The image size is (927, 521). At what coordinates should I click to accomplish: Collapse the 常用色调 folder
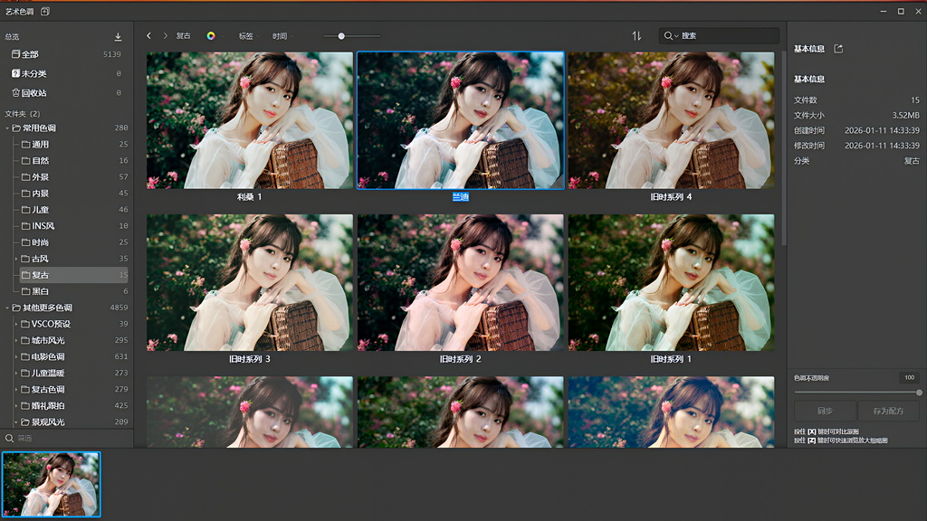[7, 128]
